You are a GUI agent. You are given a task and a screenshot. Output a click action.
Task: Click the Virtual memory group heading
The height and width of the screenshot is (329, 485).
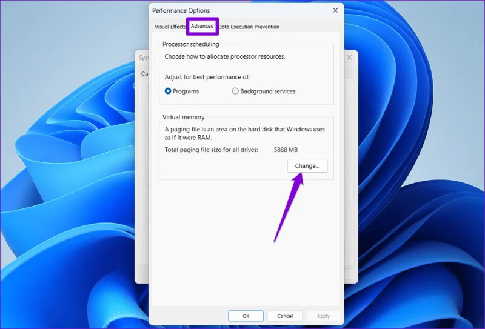[184, 117]
